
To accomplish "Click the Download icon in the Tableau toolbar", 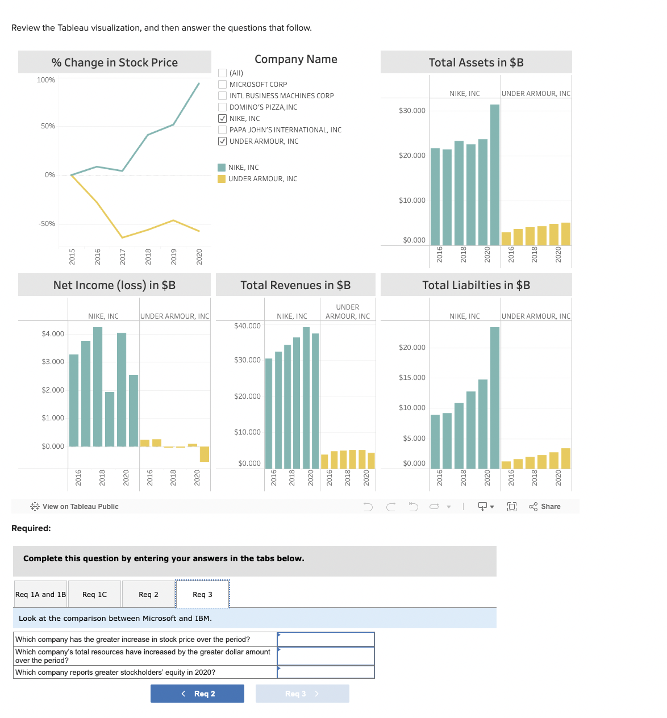I will (x=482, y=506).
